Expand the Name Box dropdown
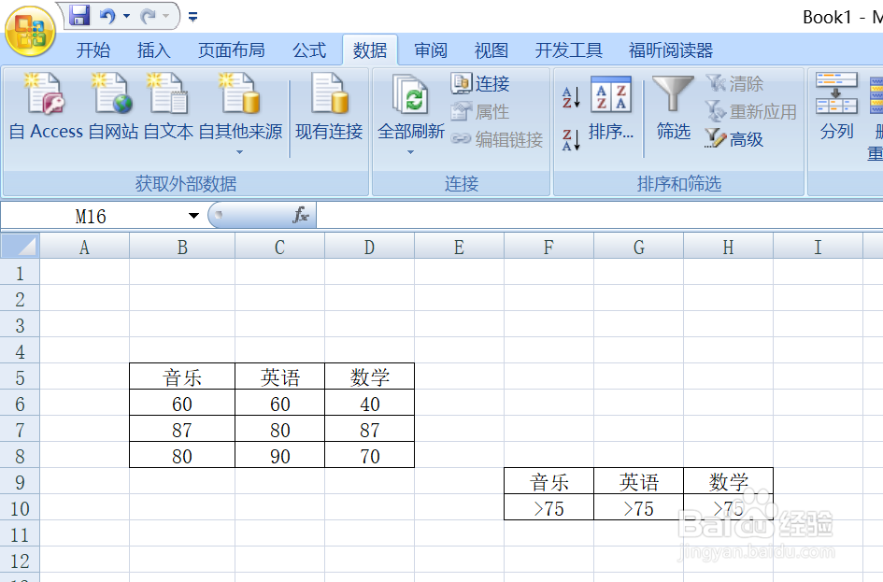Viewport: 883px width, 582px height. (193, 215)
